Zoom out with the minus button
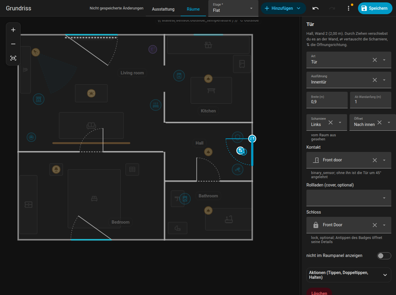396x295 pixels. pos(13,44)
